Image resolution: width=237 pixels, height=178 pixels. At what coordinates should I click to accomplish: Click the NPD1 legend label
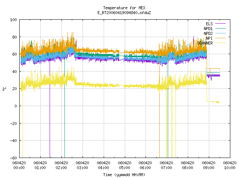[x=208, y=29]
